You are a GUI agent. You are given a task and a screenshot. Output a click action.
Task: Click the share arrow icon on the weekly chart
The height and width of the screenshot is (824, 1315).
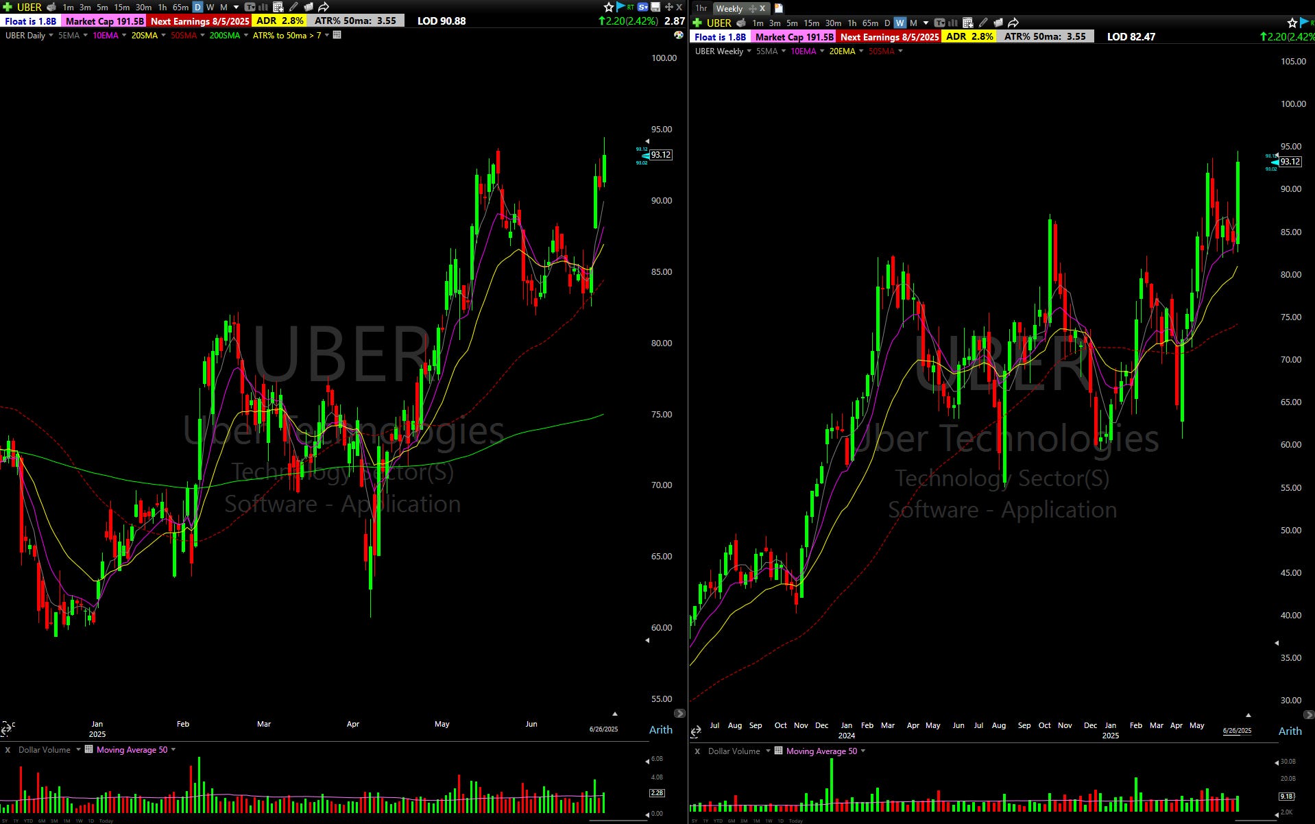[1013, 23]
